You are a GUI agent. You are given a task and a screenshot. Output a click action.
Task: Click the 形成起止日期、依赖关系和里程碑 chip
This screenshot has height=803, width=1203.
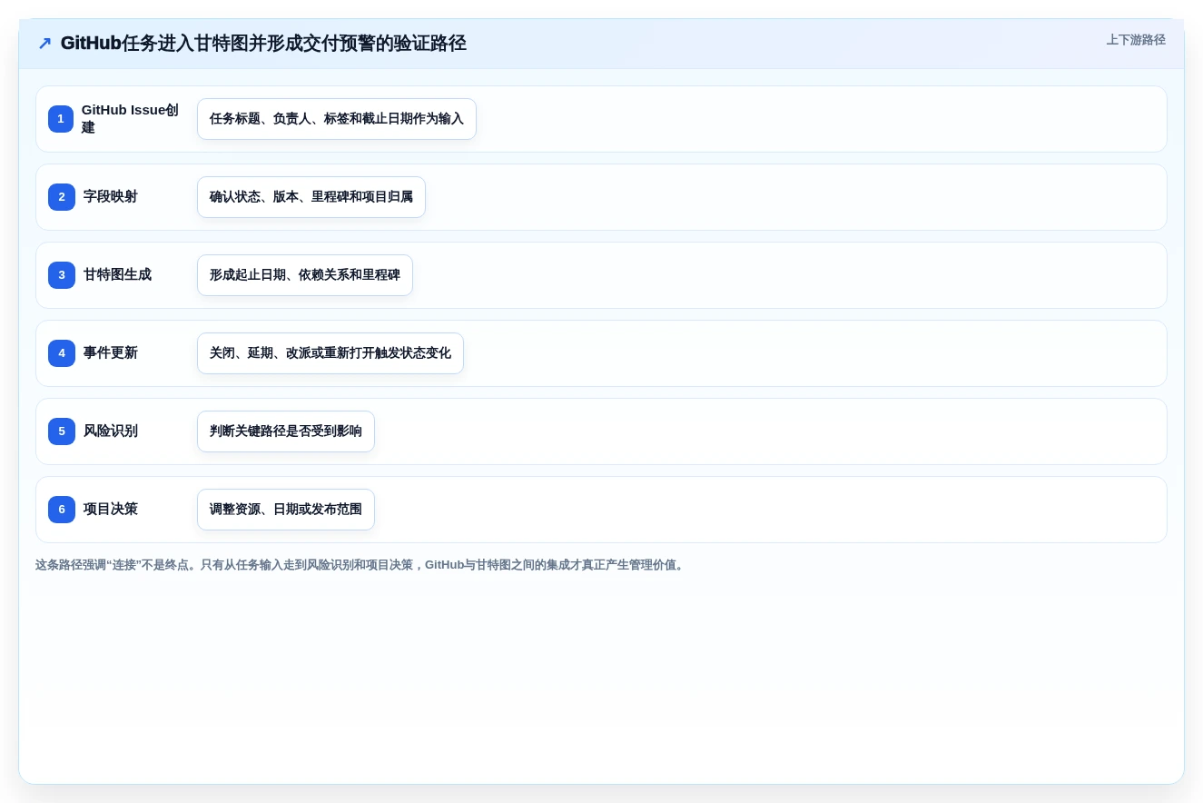[x=305, y=275]
